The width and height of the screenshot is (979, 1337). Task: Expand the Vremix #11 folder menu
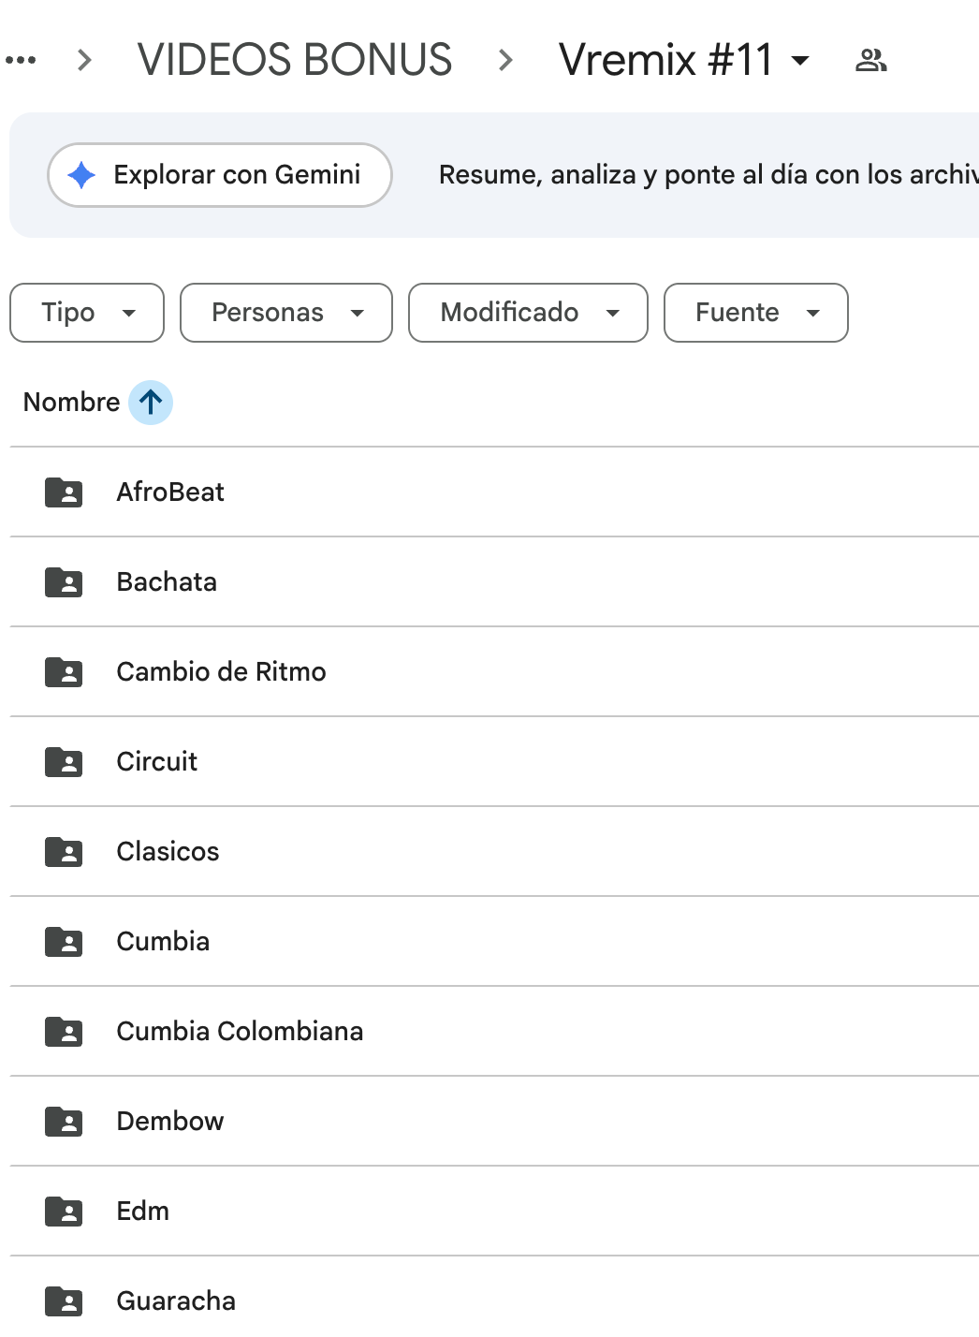click(800, 61)
